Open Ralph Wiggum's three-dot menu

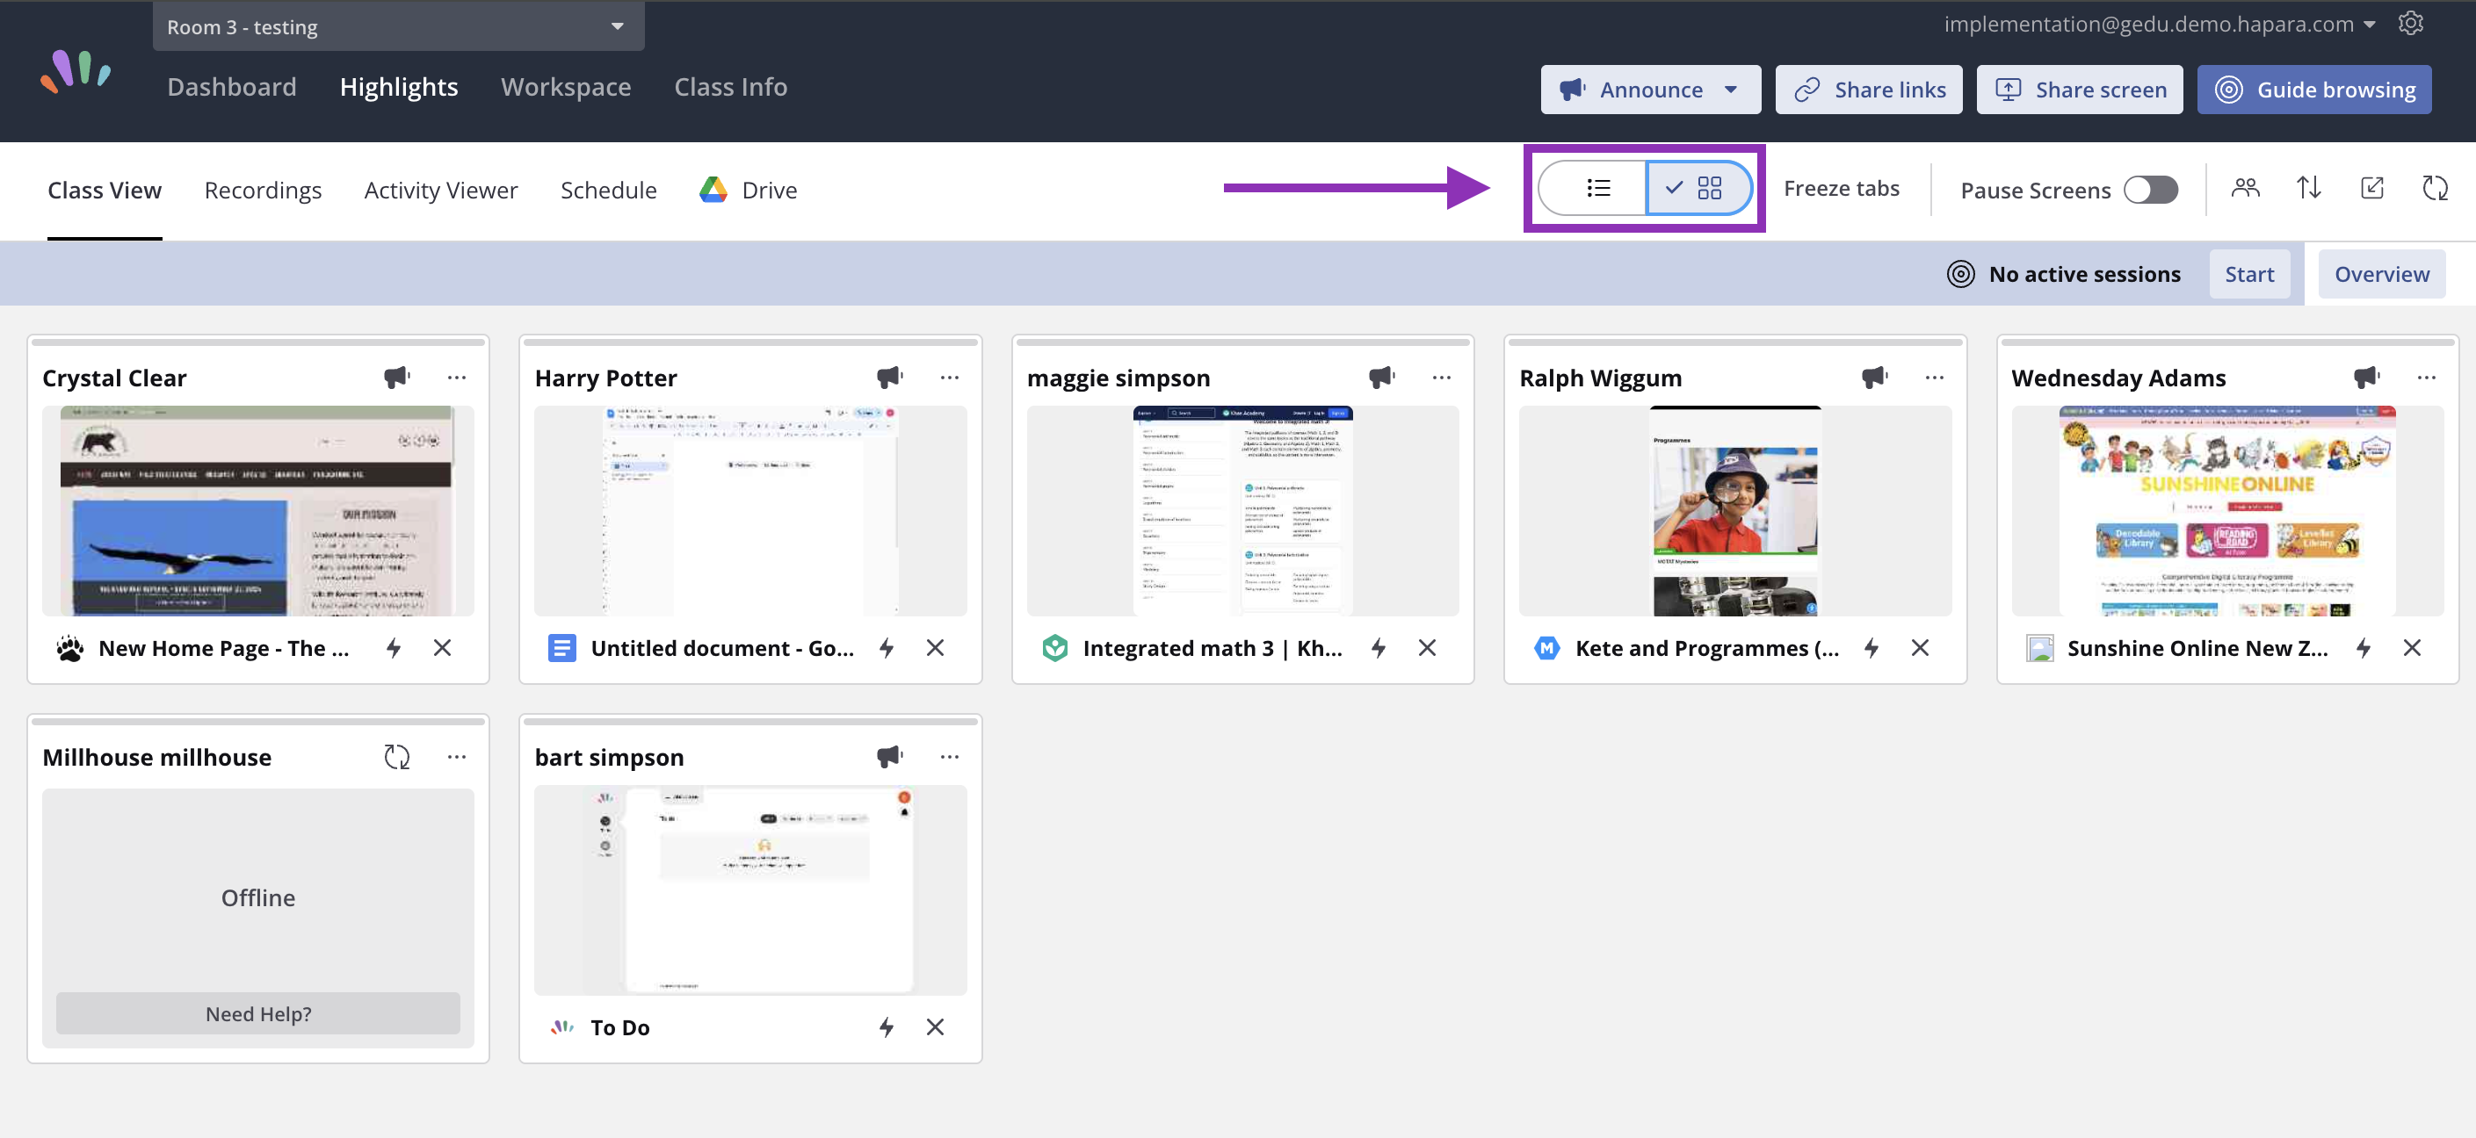1935,378
